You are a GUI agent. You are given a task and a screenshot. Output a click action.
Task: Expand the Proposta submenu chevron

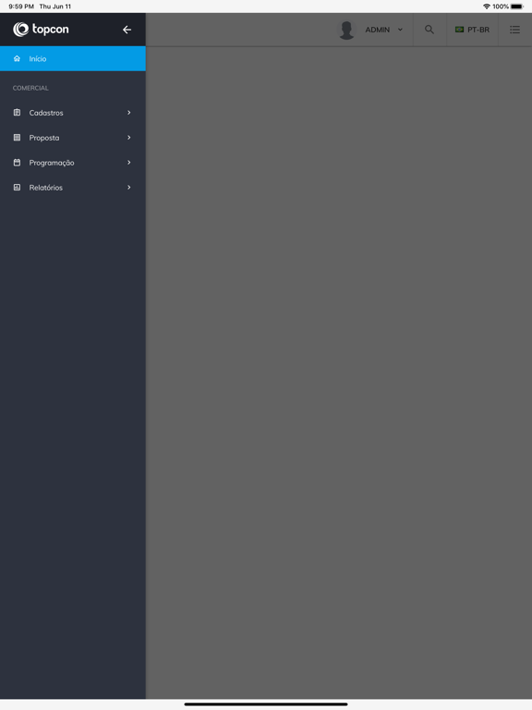129,137
